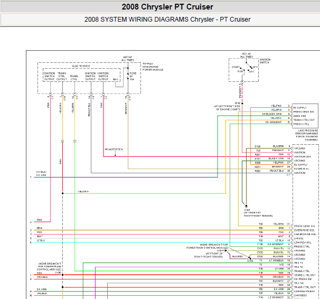This screenshot has width=320, height=299.
Task: Click the vertical PNK wire from connector C3
Action: coord(50,159)
